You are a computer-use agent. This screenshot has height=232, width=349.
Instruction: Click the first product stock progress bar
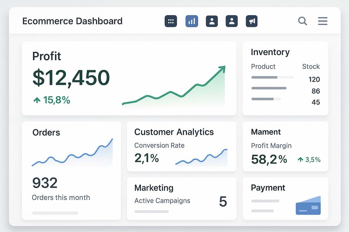(272, 77)
